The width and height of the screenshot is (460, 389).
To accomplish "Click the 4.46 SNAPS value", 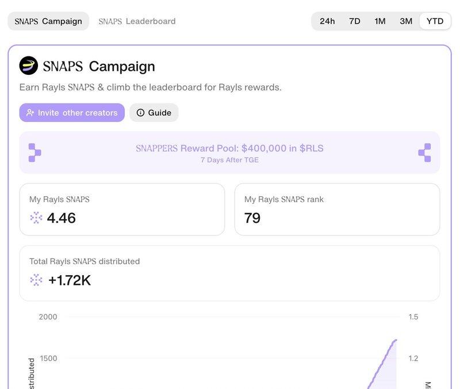I will coord(62,218).
